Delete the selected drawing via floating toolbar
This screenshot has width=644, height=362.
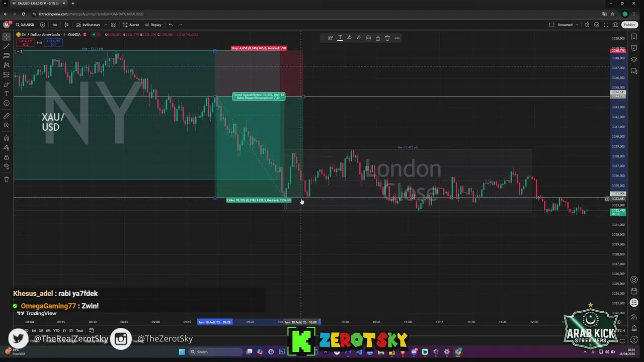click(x=387, y=38)
